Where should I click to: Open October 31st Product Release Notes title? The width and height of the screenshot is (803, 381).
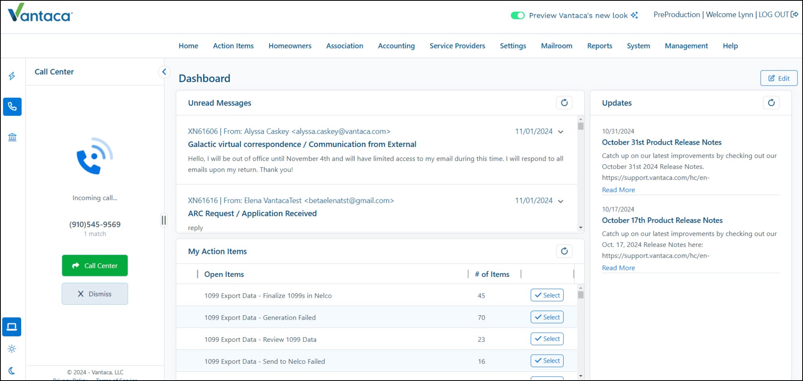point(662,142)
